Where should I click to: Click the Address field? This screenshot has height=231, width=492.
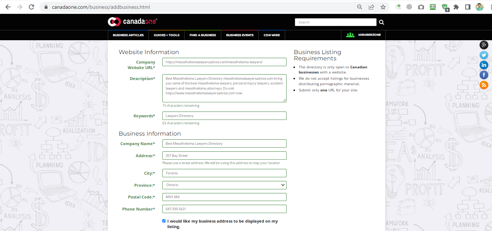click(x=224, y=156)
